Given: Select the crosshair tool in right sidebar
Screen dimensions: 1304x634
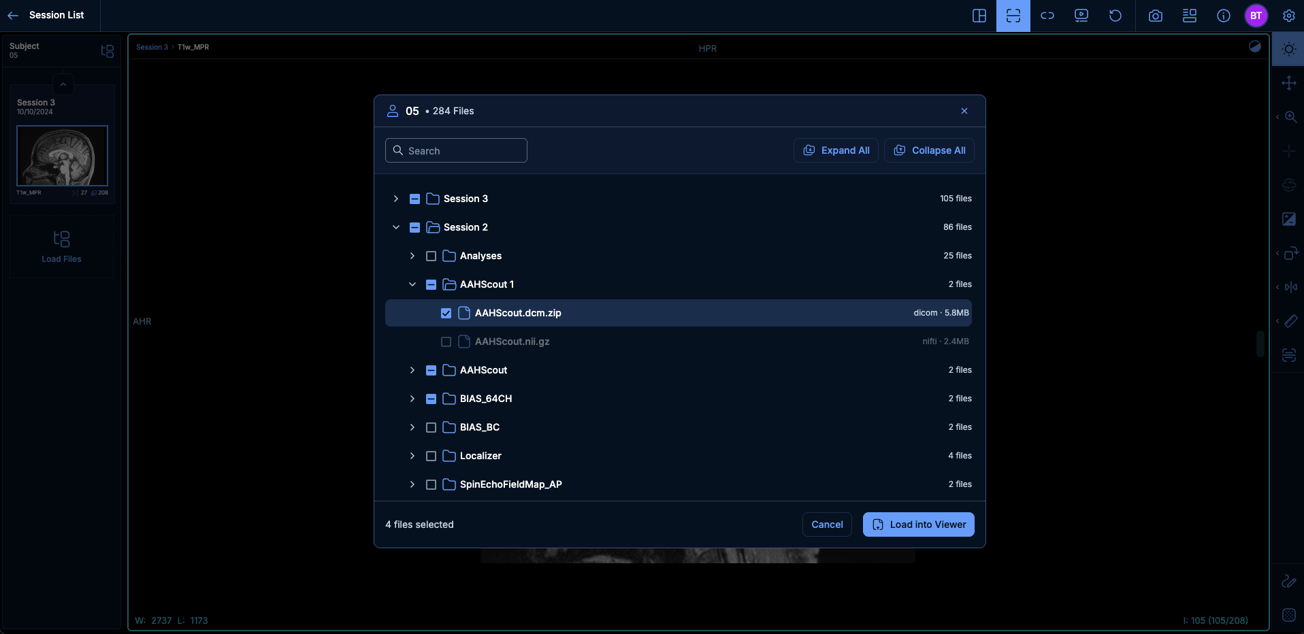Looking at the screenshot, I should pyautogui.click(x=1289, y=151).
